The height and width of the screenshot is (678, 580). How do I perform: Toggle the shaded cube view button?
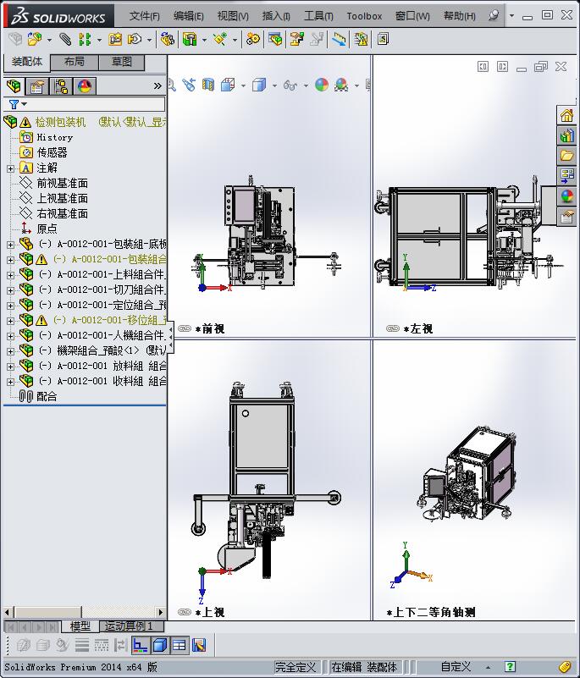(x=160, y=646)
